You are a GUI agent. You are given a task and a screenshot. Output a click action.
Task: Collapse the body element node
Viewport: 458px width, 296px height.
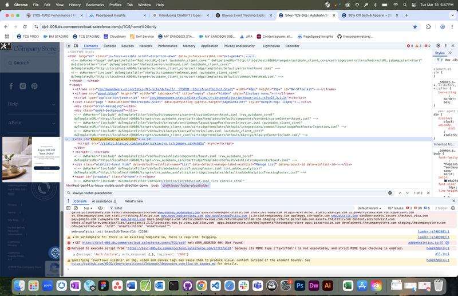pos(70,85)
